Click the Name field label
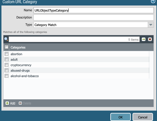 click(28, 10)
